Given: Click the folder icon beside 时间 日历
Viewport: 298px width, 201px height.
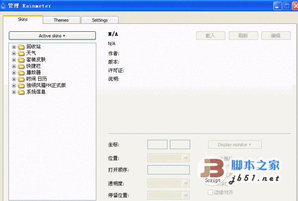Looking at the screenshot, I should click(21, 79).
